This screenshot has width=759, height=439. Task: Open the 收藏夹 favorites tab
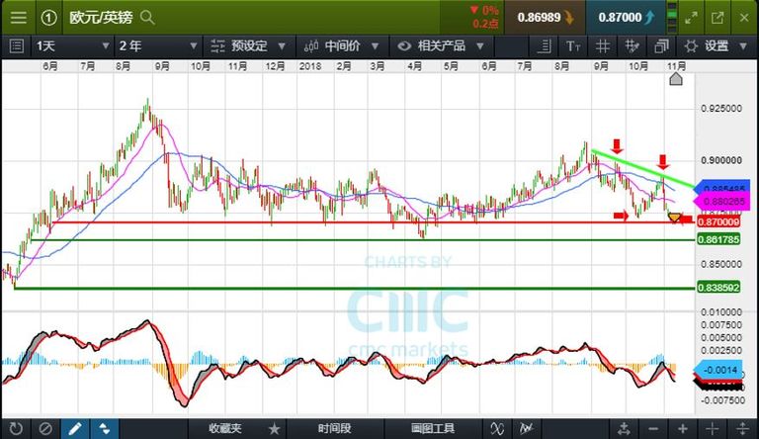tap(225, 428)
